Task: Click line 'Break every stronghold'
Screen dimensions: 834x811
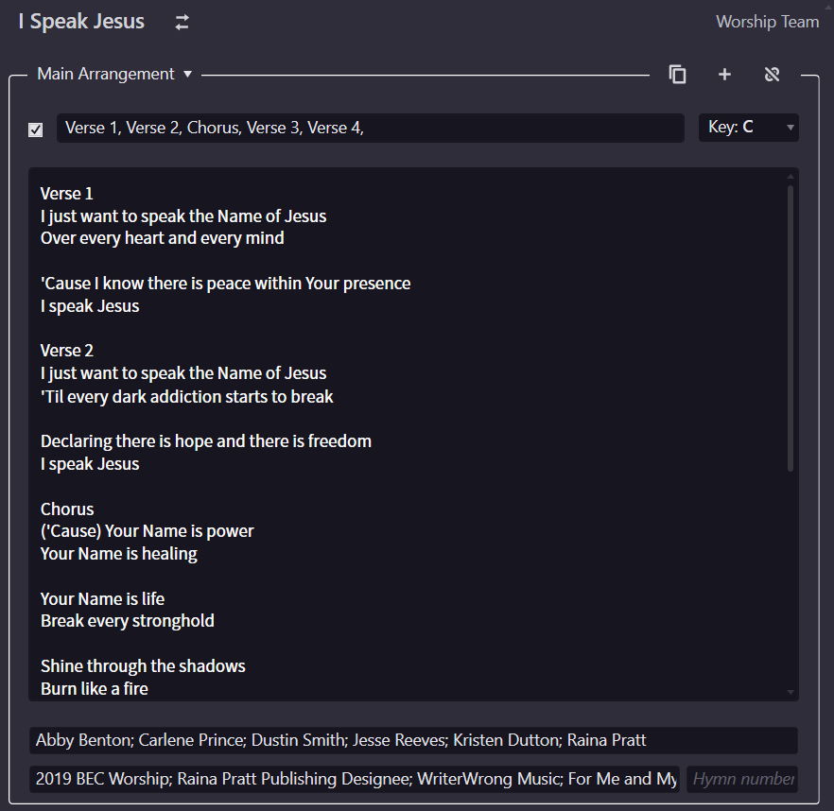Action: pos(128,621)
